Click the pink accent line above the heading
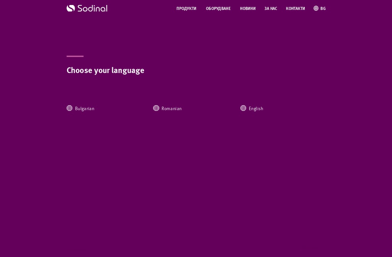The image size is (392, 257). (75, 56)
